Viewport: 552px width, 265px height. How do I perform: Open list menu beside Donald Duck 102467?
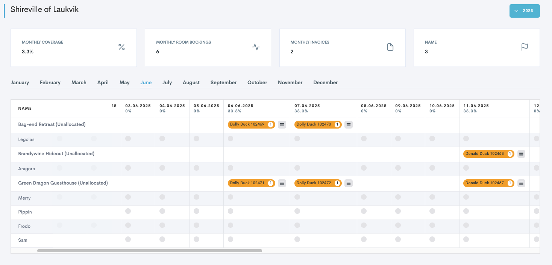click(x=521, y=183)
